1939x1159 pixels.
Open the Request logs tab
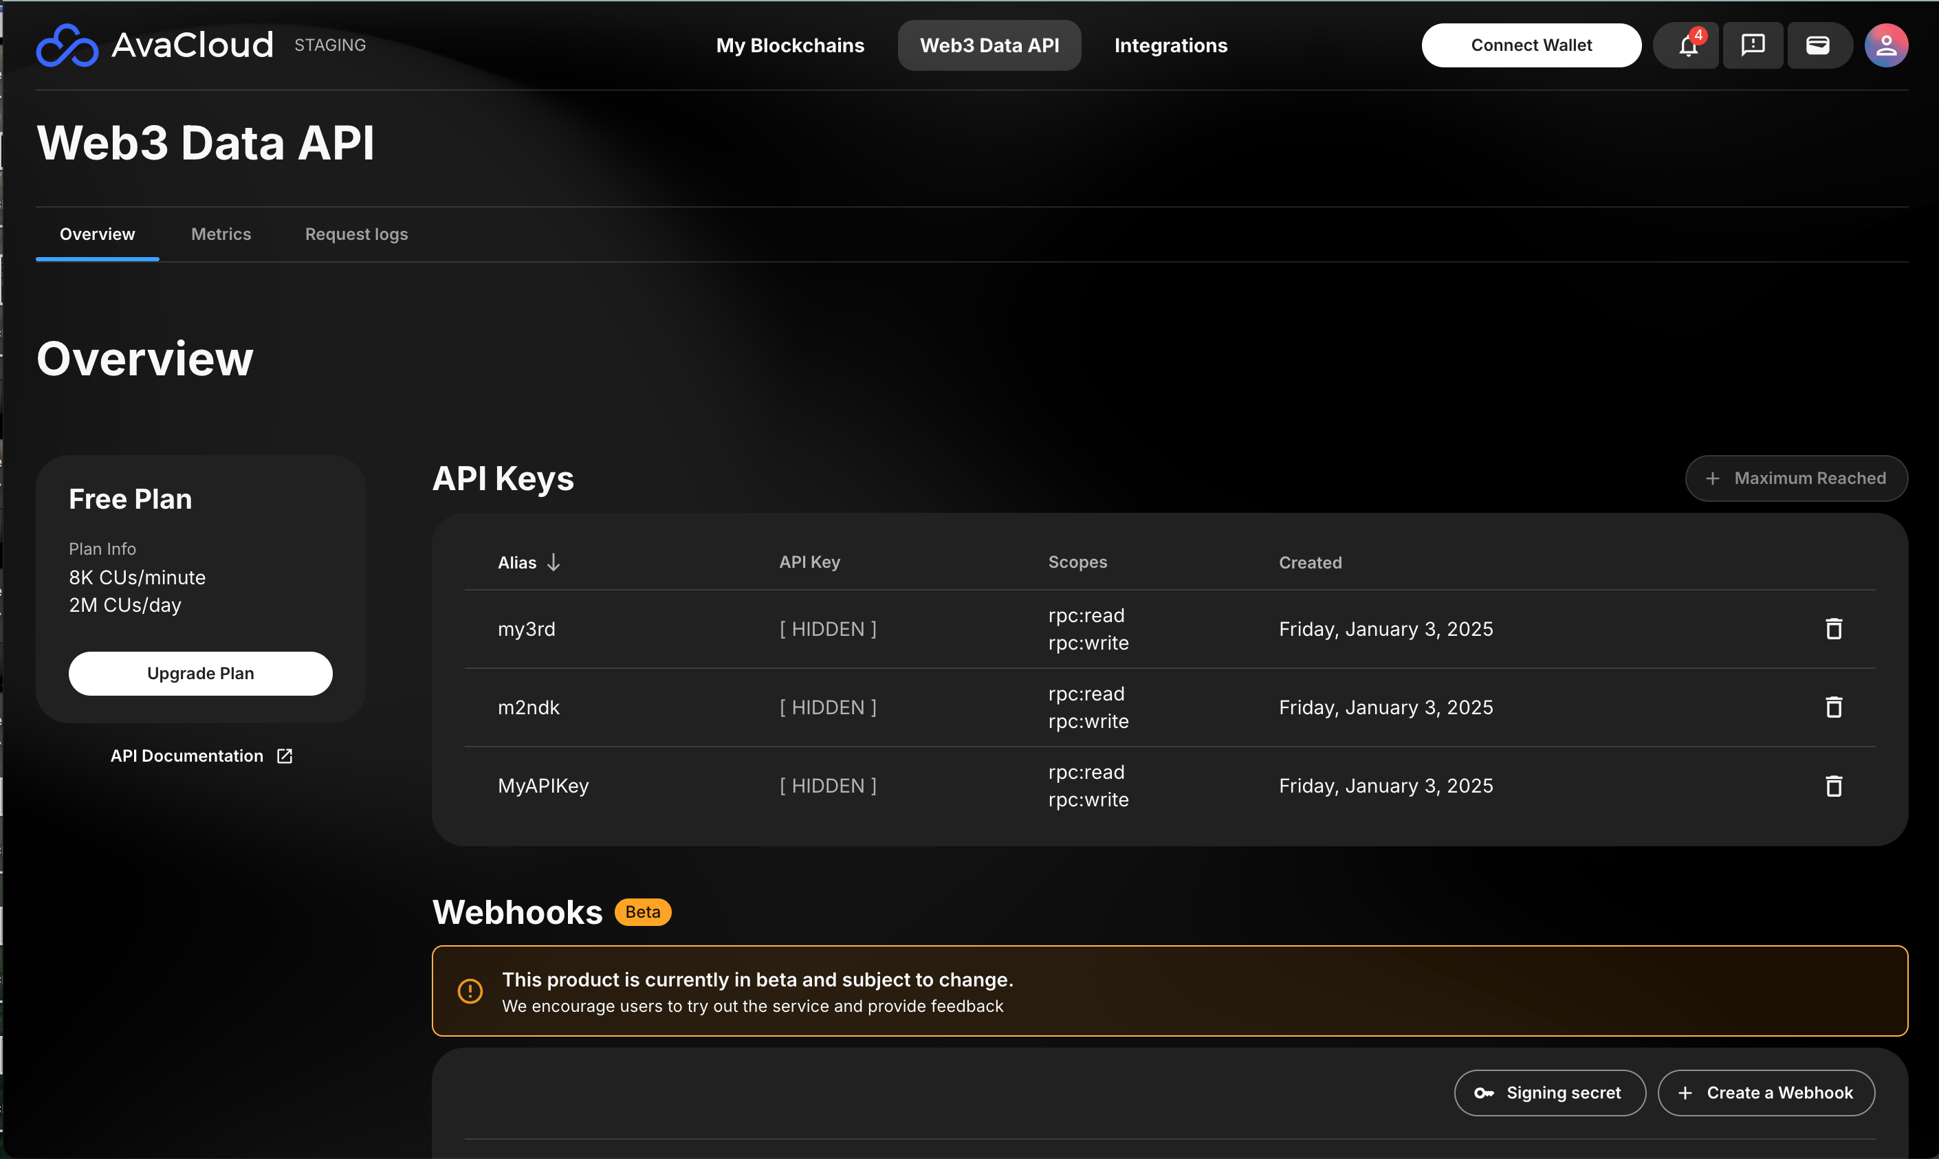356,234
